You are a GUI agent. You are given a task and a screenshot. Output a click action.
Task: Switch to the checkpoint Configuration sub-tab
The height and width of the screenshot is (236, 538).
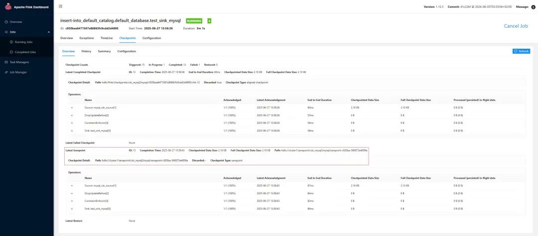(x=127, y=51)
